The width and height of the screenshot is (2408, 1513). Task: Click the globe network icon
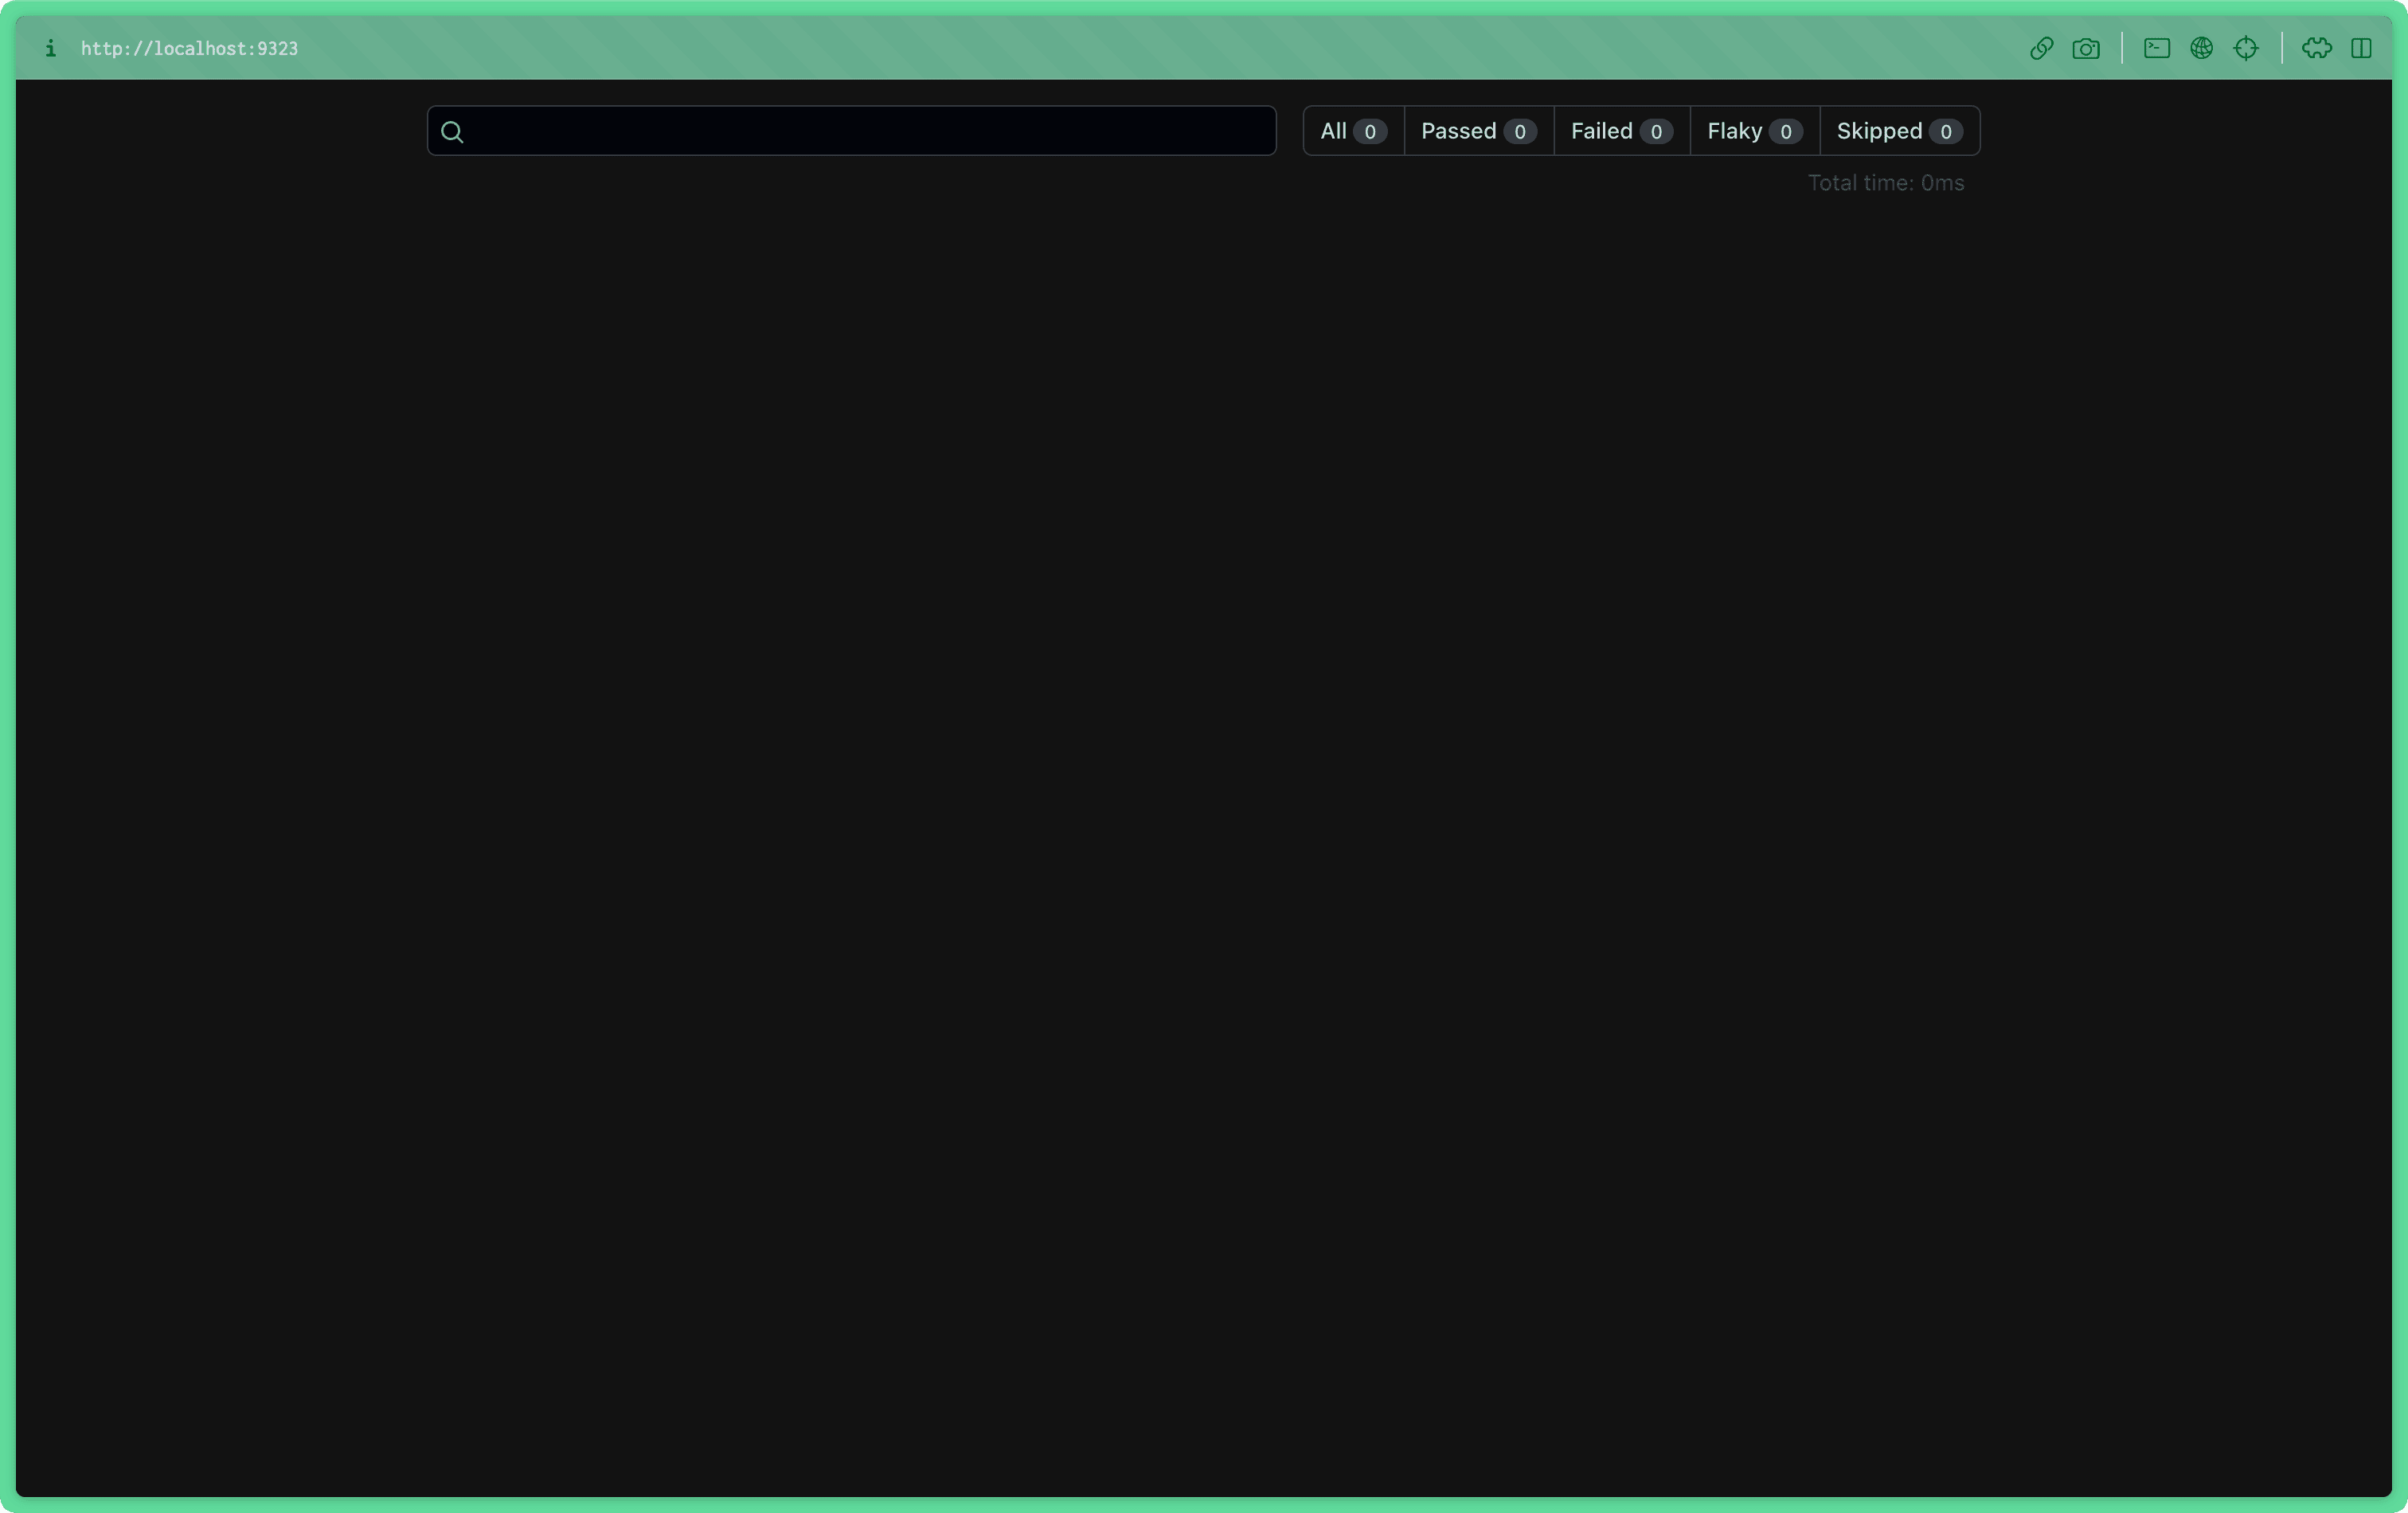coord(2202,48)
